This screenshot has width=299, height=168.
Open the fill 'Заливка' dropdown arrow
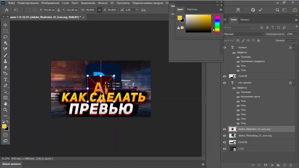pyautogui.click(x=296, y=41)
